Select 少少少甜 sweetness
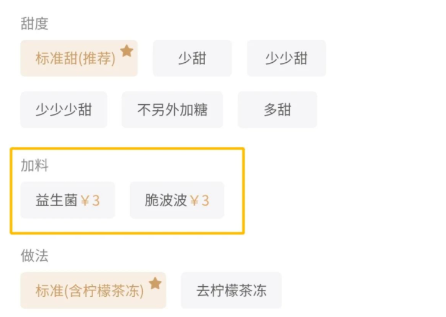This screenshot has width=446, height=317. click(x=63, y=110)
